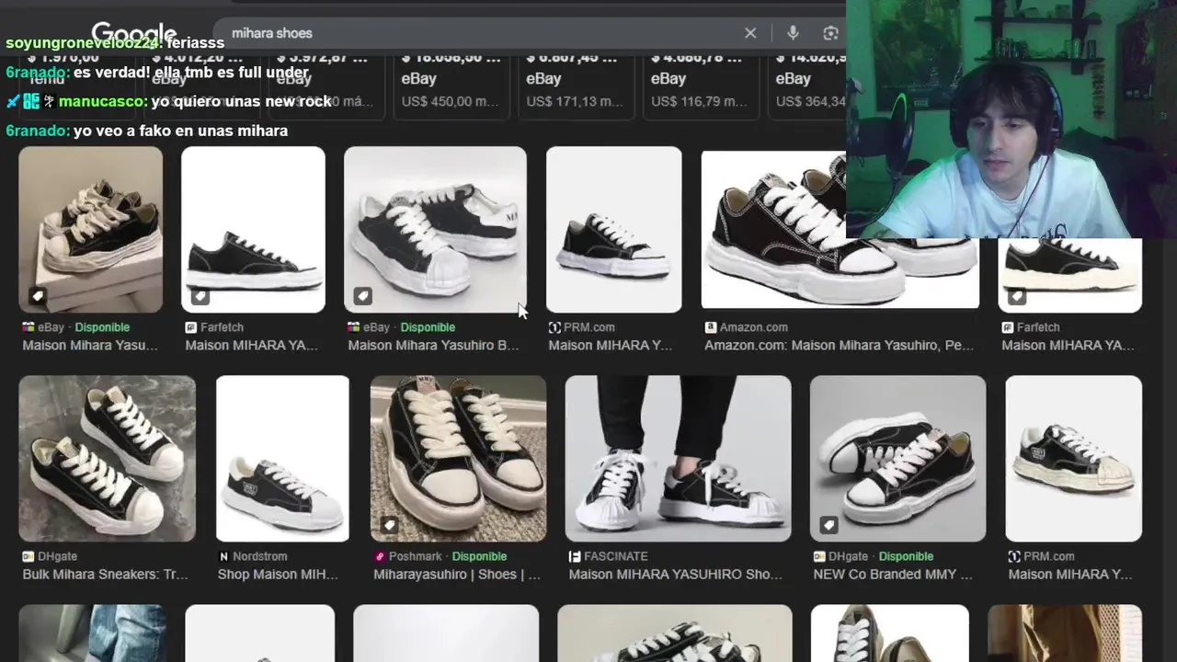Open 'Maison Mihara Yasuhiro B...' eBay link
This screenshot has height=662, width=1177.
click(433, 346)
